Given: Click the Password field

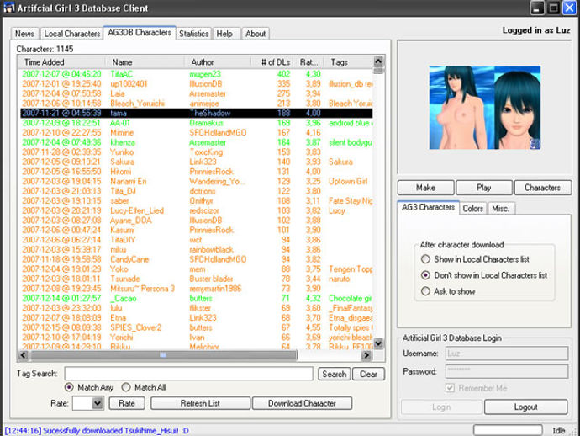Looking at the screenshot, I should (x=507, y=371).
